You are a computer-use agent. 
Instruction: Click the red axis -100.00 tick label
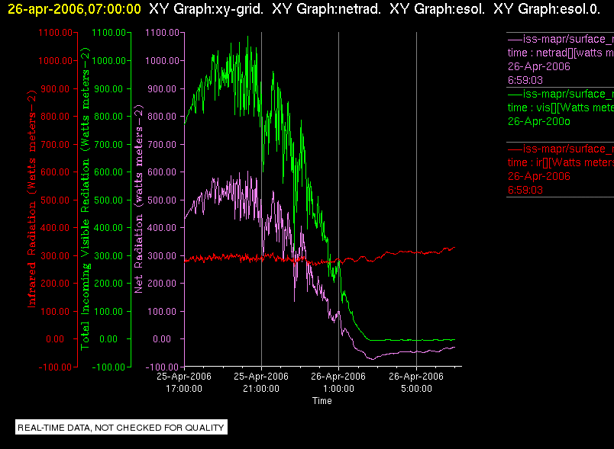point(55,367)
